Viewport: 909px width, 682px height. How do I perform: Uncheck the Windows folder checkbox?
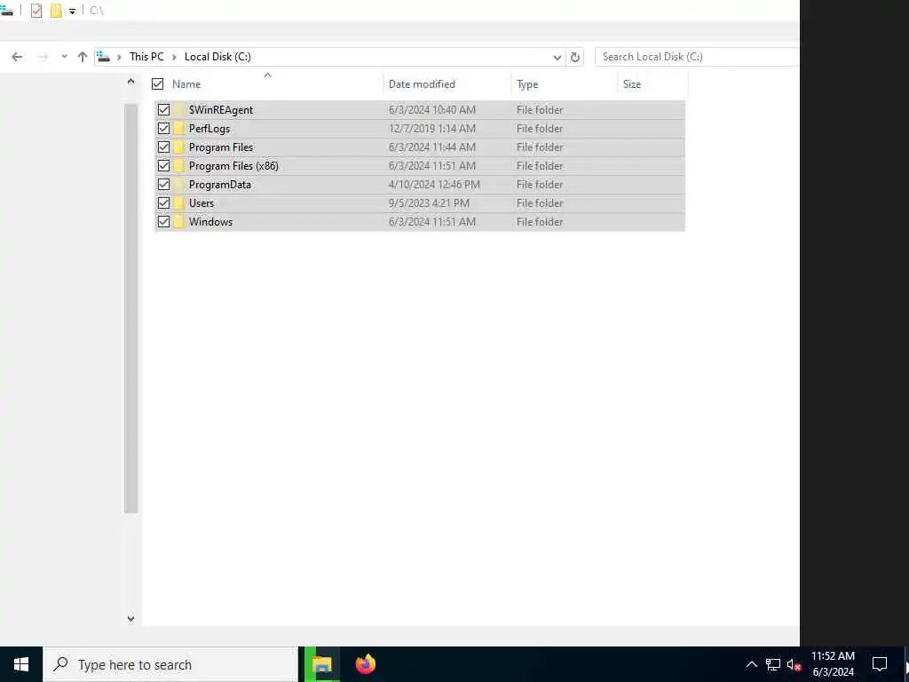(163, 221)
